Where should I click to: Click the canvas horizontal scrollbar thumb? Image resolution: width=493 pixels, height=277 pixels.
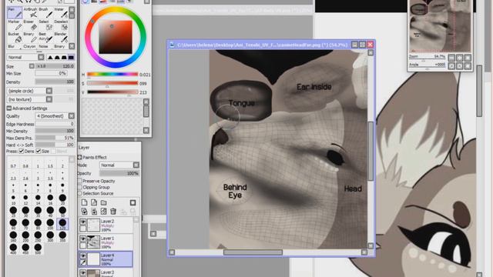[253, 252]
